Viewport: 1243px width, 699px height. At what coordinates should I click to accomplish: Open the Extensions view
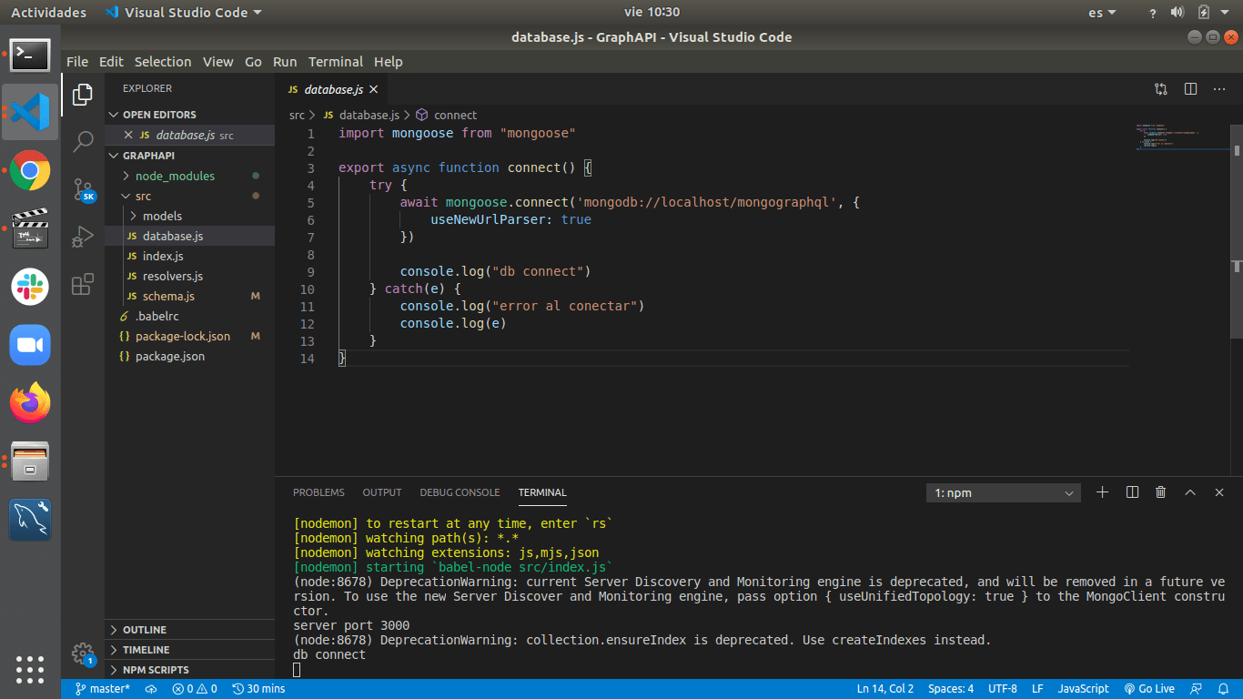pos(83,284)
